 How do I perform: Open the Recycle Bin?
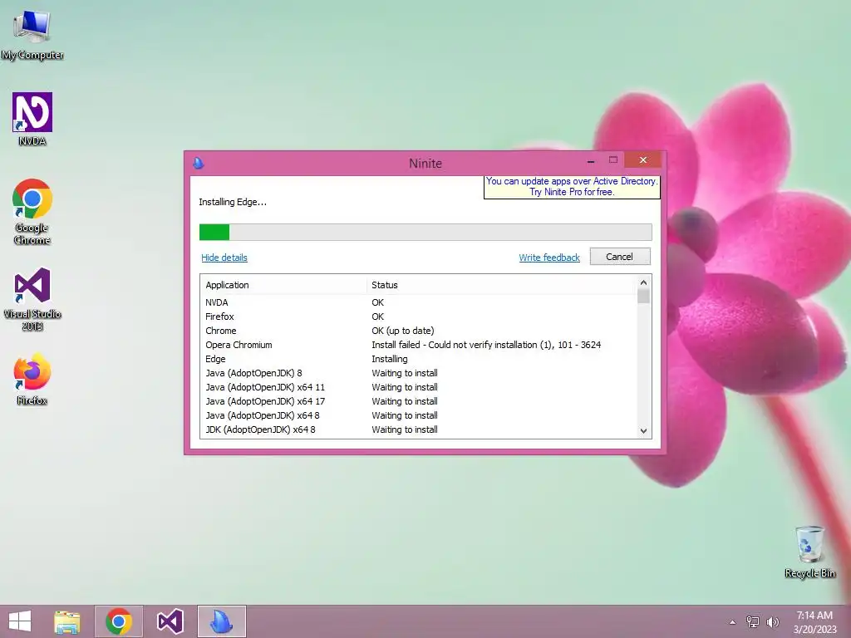click(x=809, y=552)
